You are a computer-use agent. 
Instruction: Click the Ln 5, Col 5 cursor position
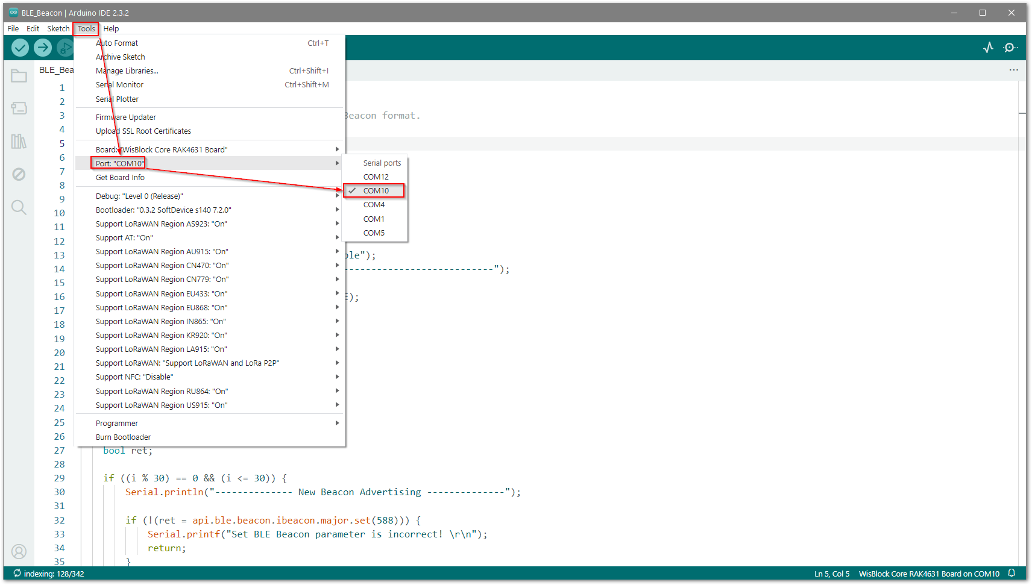coord(832,574)
